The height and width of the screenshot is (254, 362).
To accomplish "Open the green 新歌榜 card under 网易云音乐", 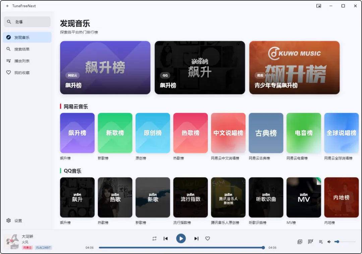I will pos(115,133).
